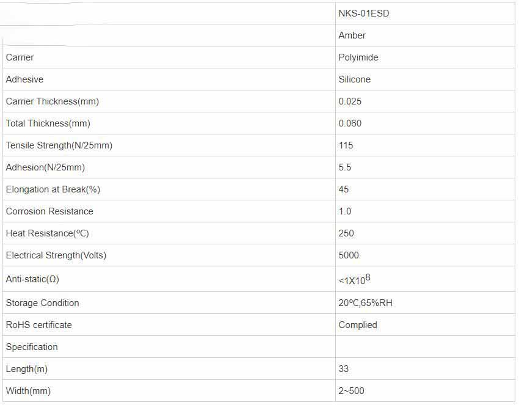The image size is (519, 405).
Task: Select the Polyimide carrier value
Action: click(358, 57)
